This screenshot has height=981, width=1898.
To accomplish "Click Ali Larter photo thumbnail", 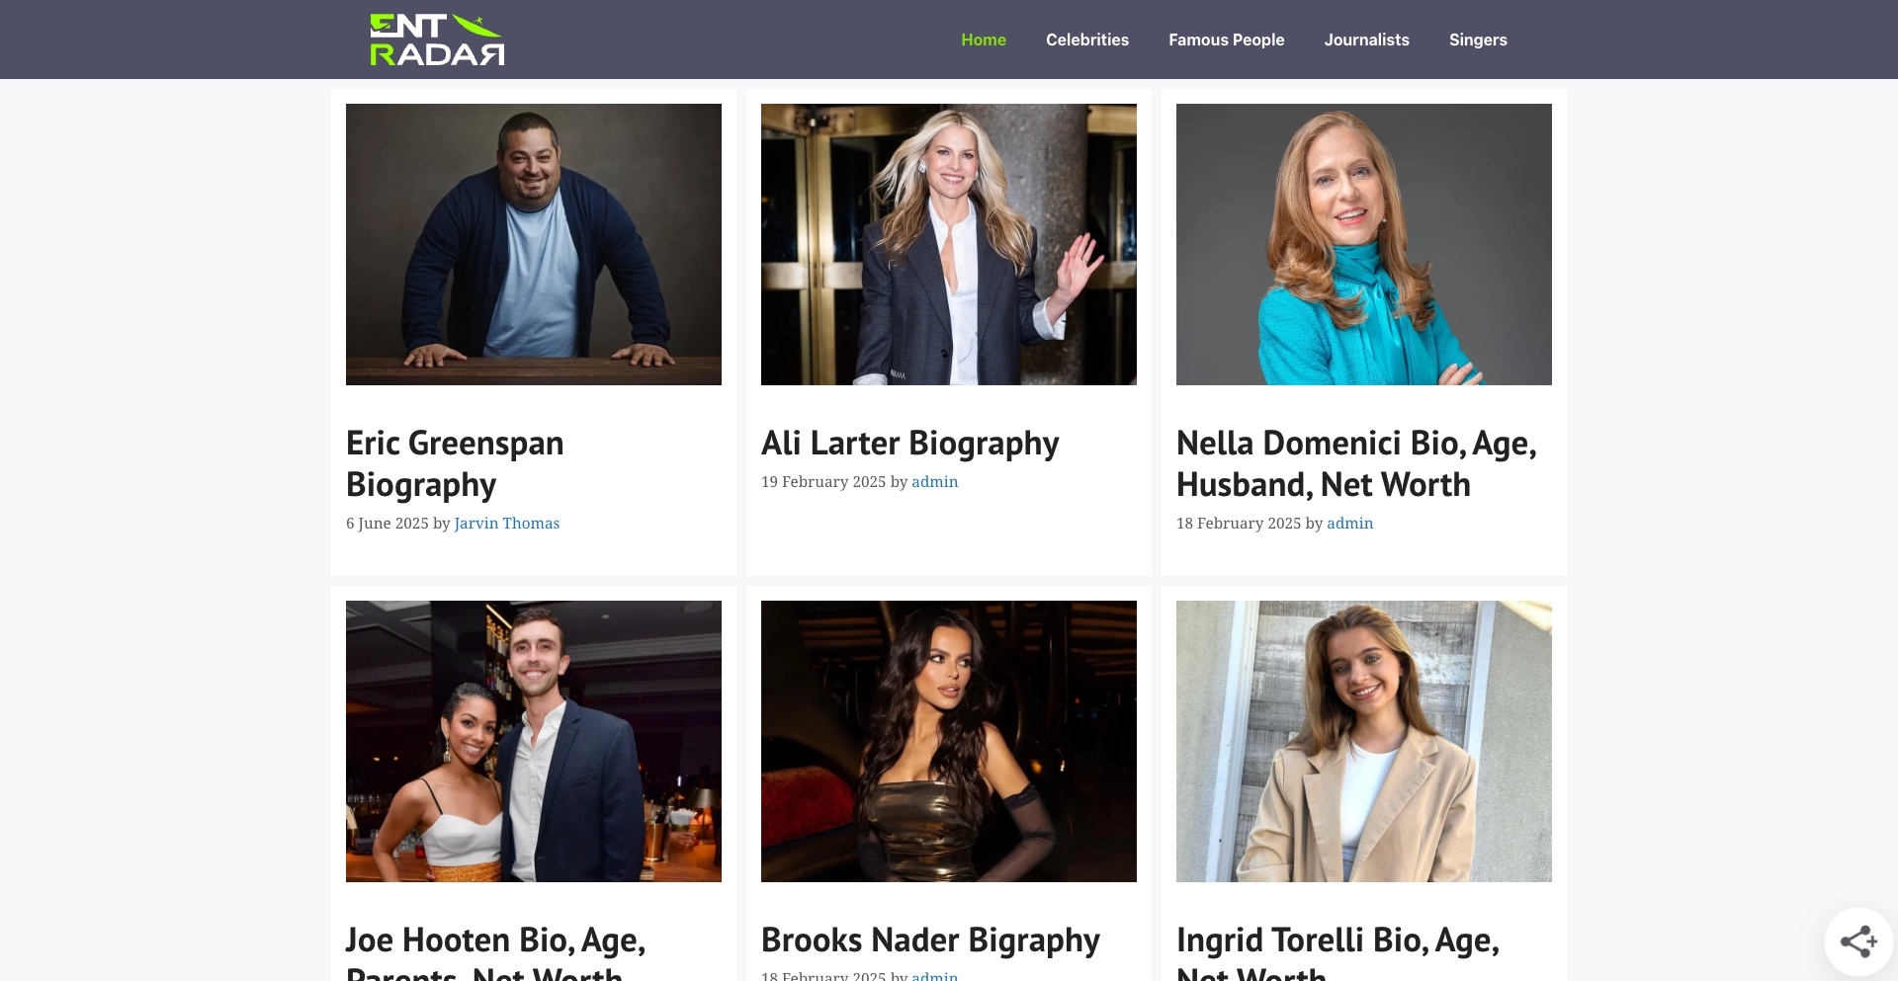I will (x=949, y=244).
